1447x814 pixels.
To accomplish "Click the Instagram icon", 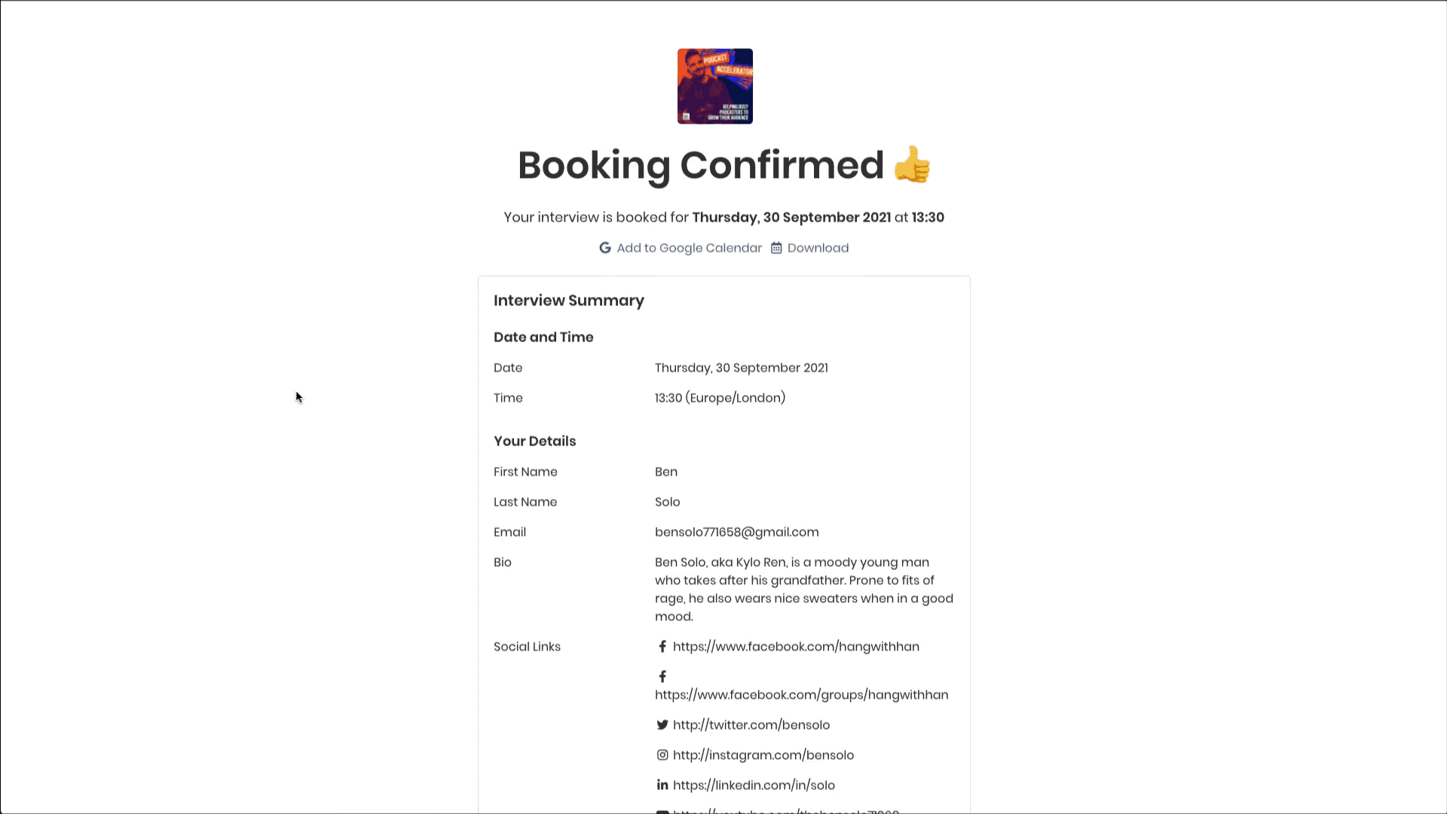I will coord(662,755).
